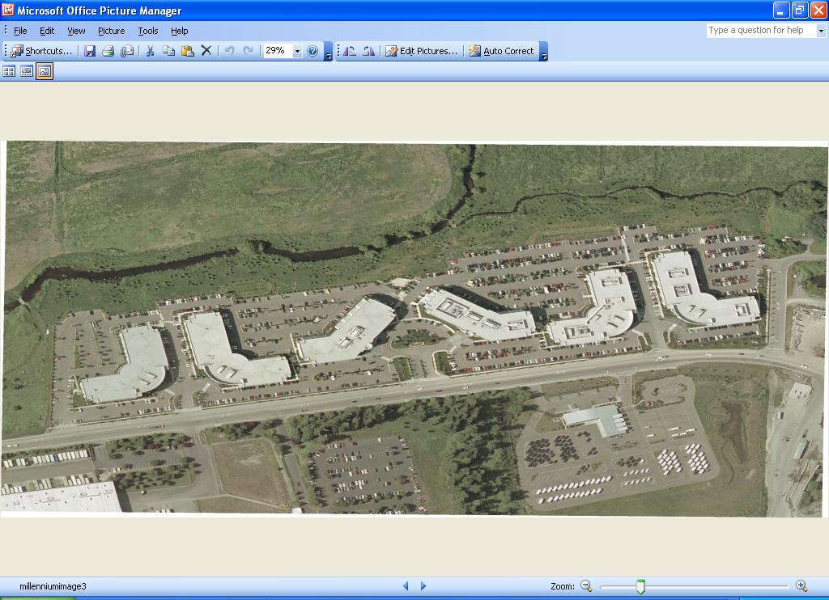
Task: Open the Shortcuts pane button
Action: [x=41, y=51]
